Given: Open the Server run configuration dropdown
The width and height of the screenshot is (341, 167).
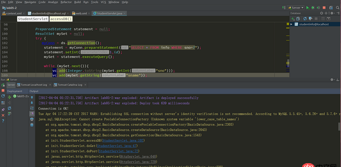Looking at the screenshot, I should [x=295, y=8].
